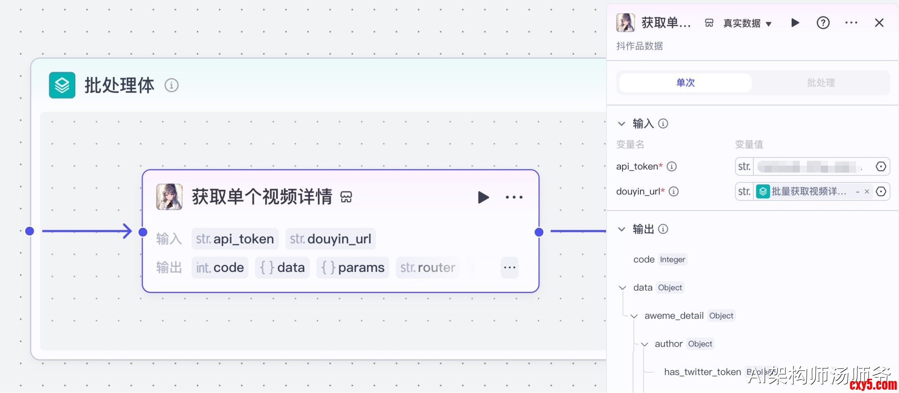
Task: Open variable picker for douyin_url field
Action: 881,192
